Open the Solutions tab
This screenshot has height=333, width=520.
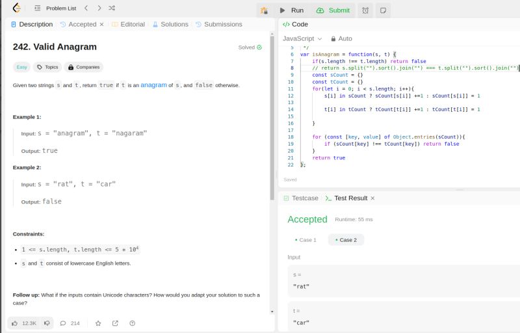pos(170,24)
